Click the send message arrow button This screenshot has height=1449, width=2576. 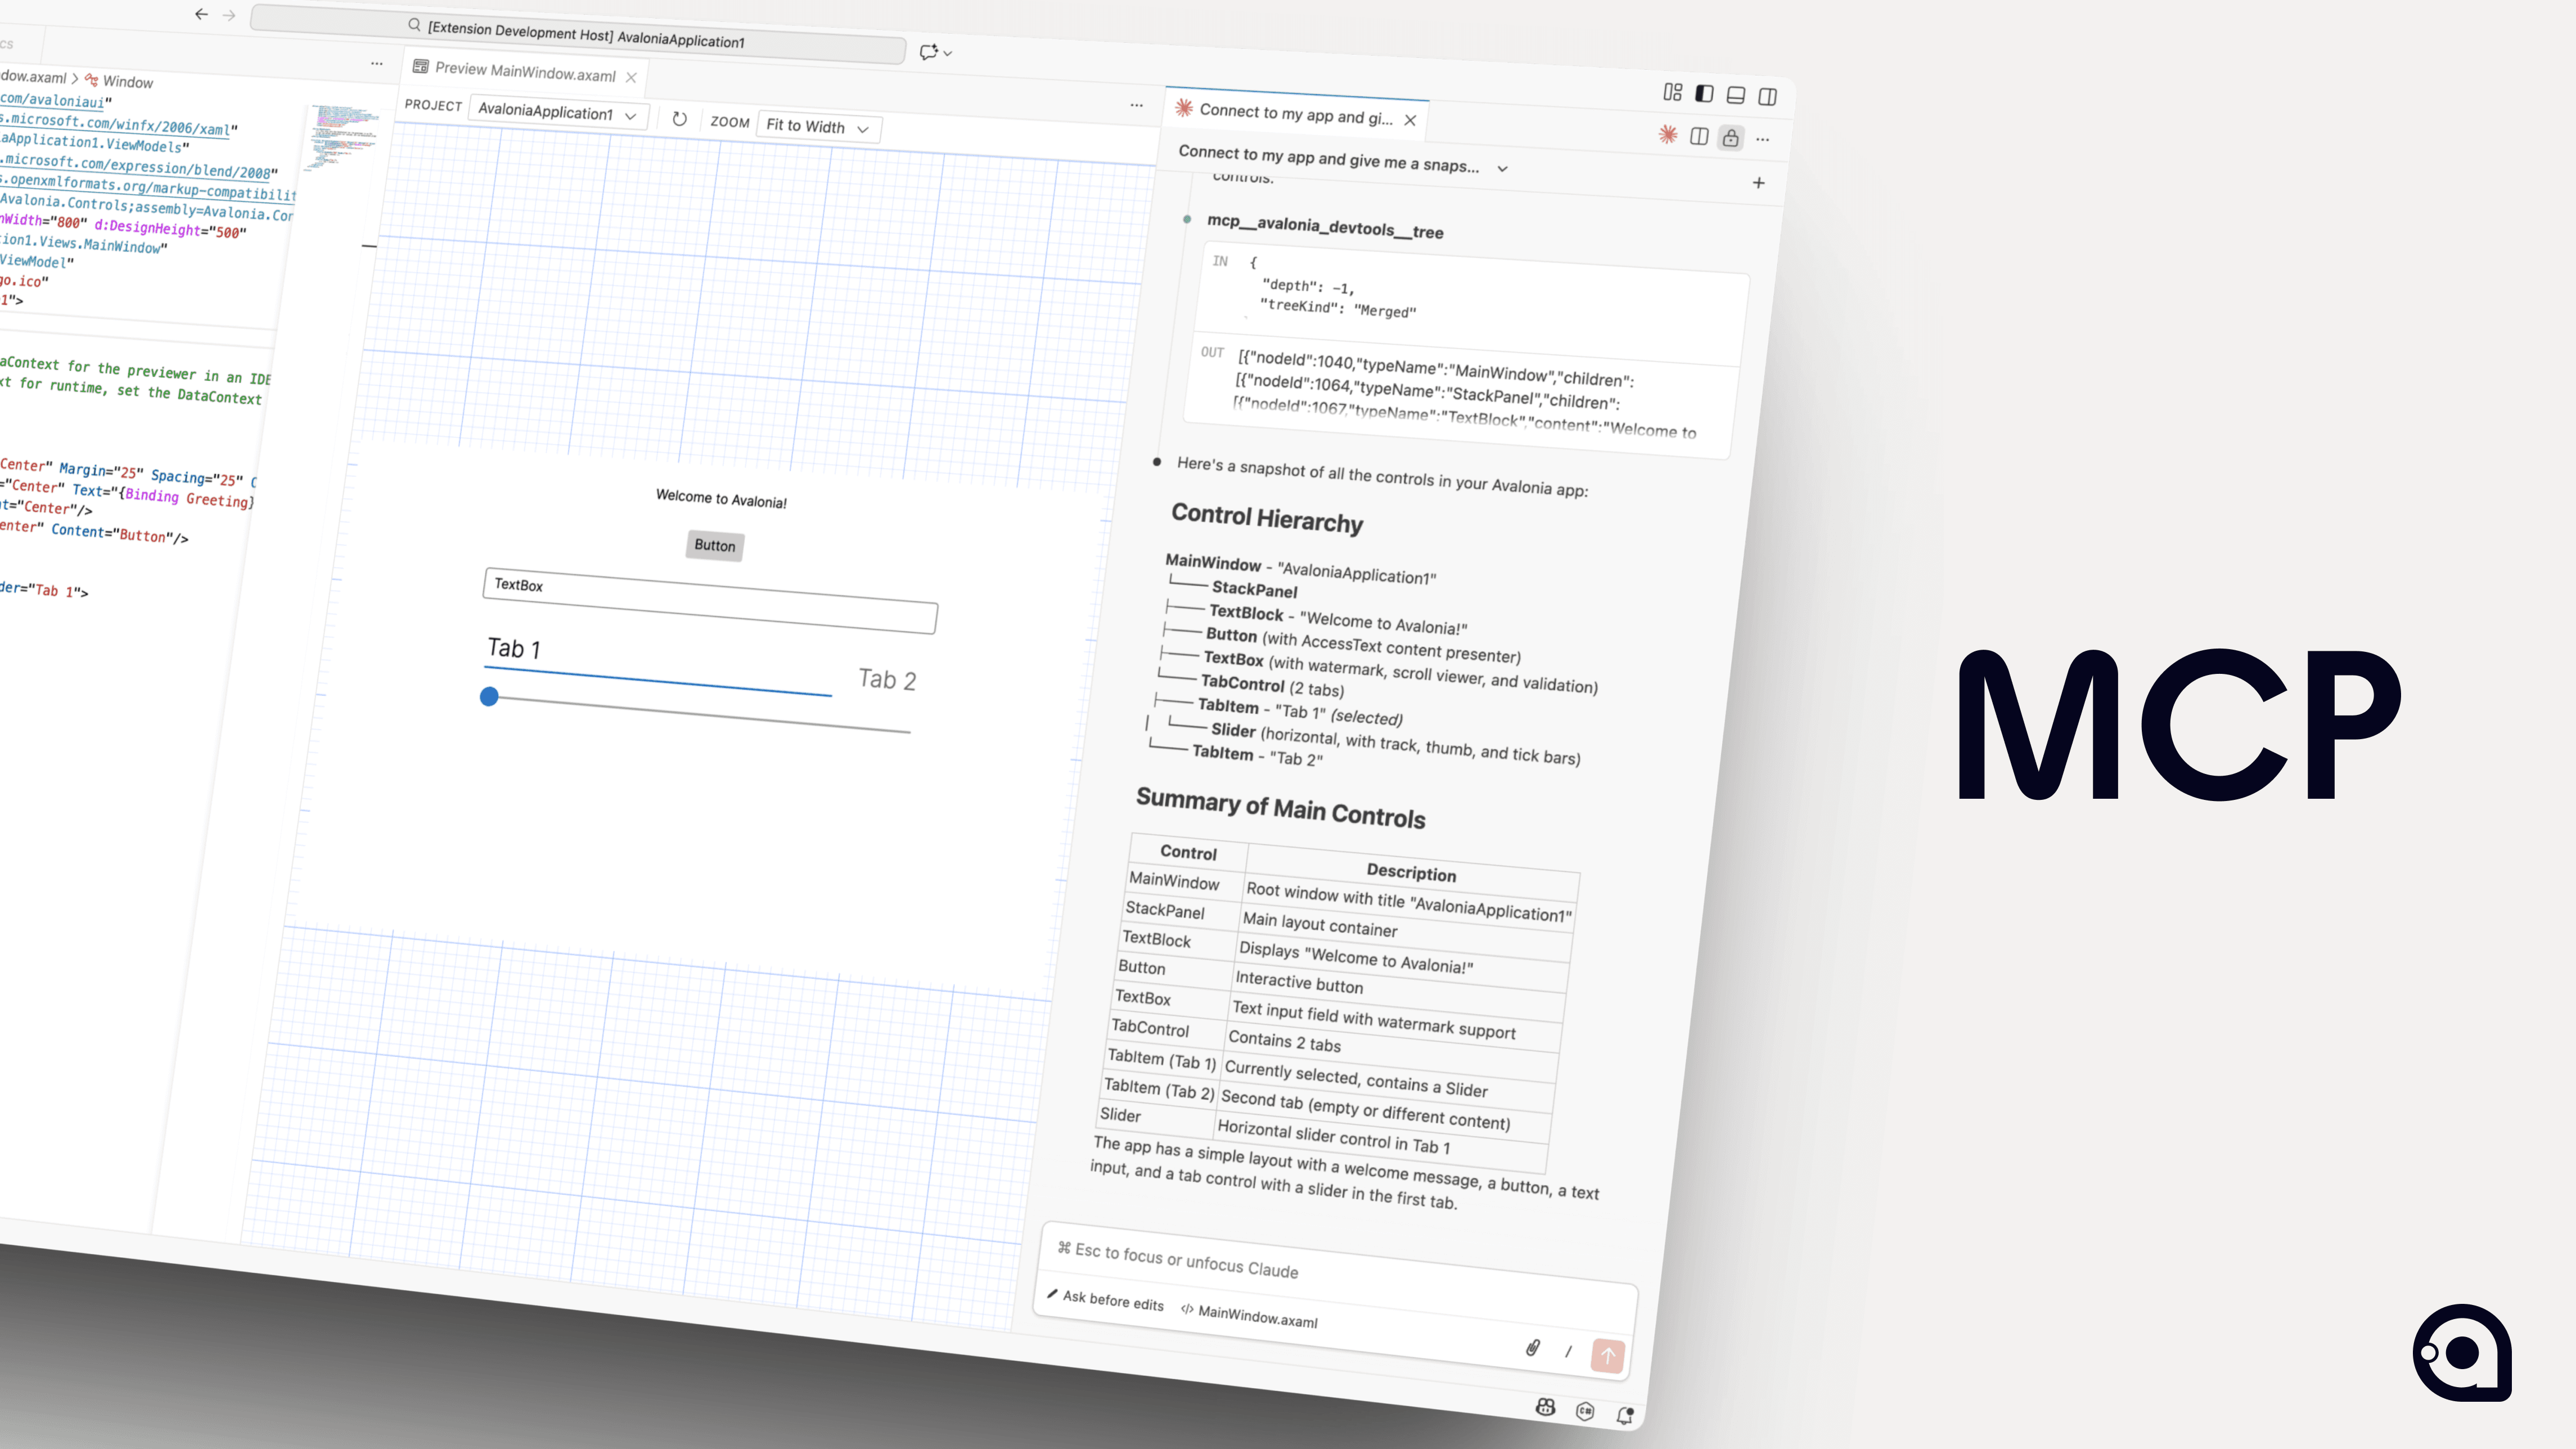1607,1356
